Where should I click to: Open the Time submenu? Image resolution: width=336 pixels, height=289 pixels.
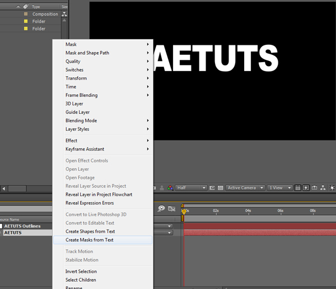tap(103, 87)
